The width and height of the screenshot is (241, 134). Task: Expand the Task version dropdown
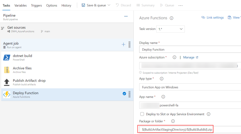(171, 29)
